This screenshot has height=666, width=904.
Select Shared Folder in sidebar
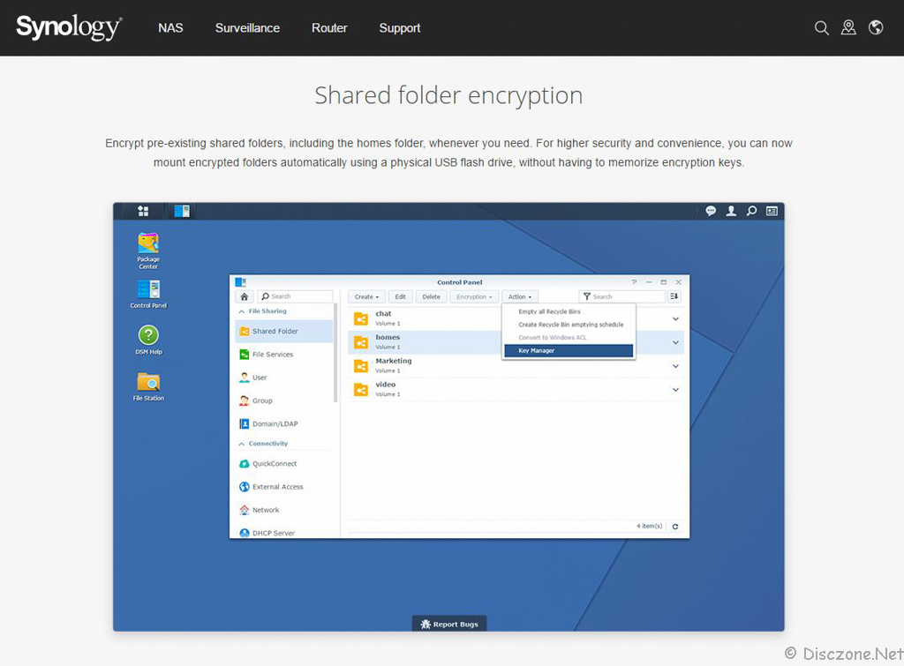(284, 332)
